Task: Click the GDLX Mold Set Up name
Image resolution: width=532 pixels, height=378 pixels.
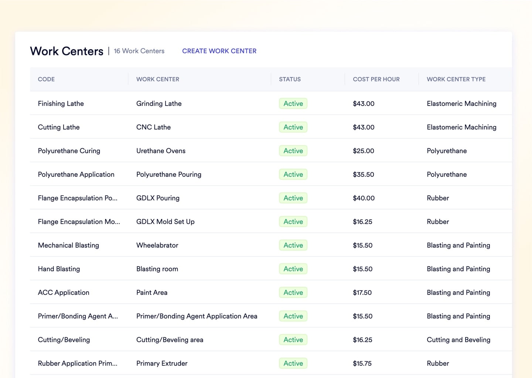Action: (x=165, y=221)
